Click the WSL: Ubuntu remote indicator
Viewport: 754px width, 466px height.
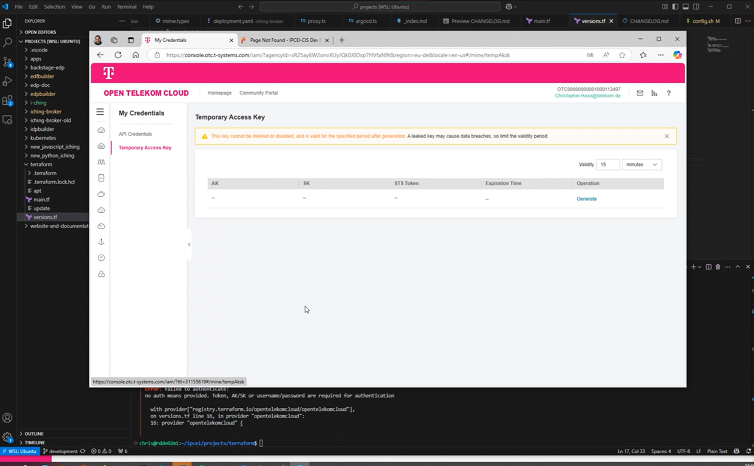(20, 451)
